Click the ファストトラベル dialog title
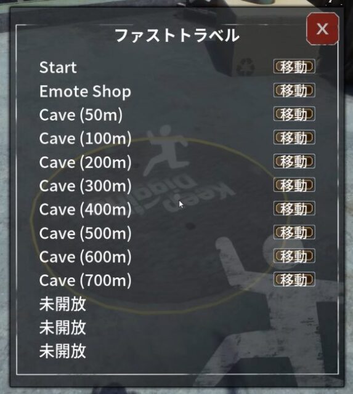The image size is (353, 394). click(x=177, y=35)
